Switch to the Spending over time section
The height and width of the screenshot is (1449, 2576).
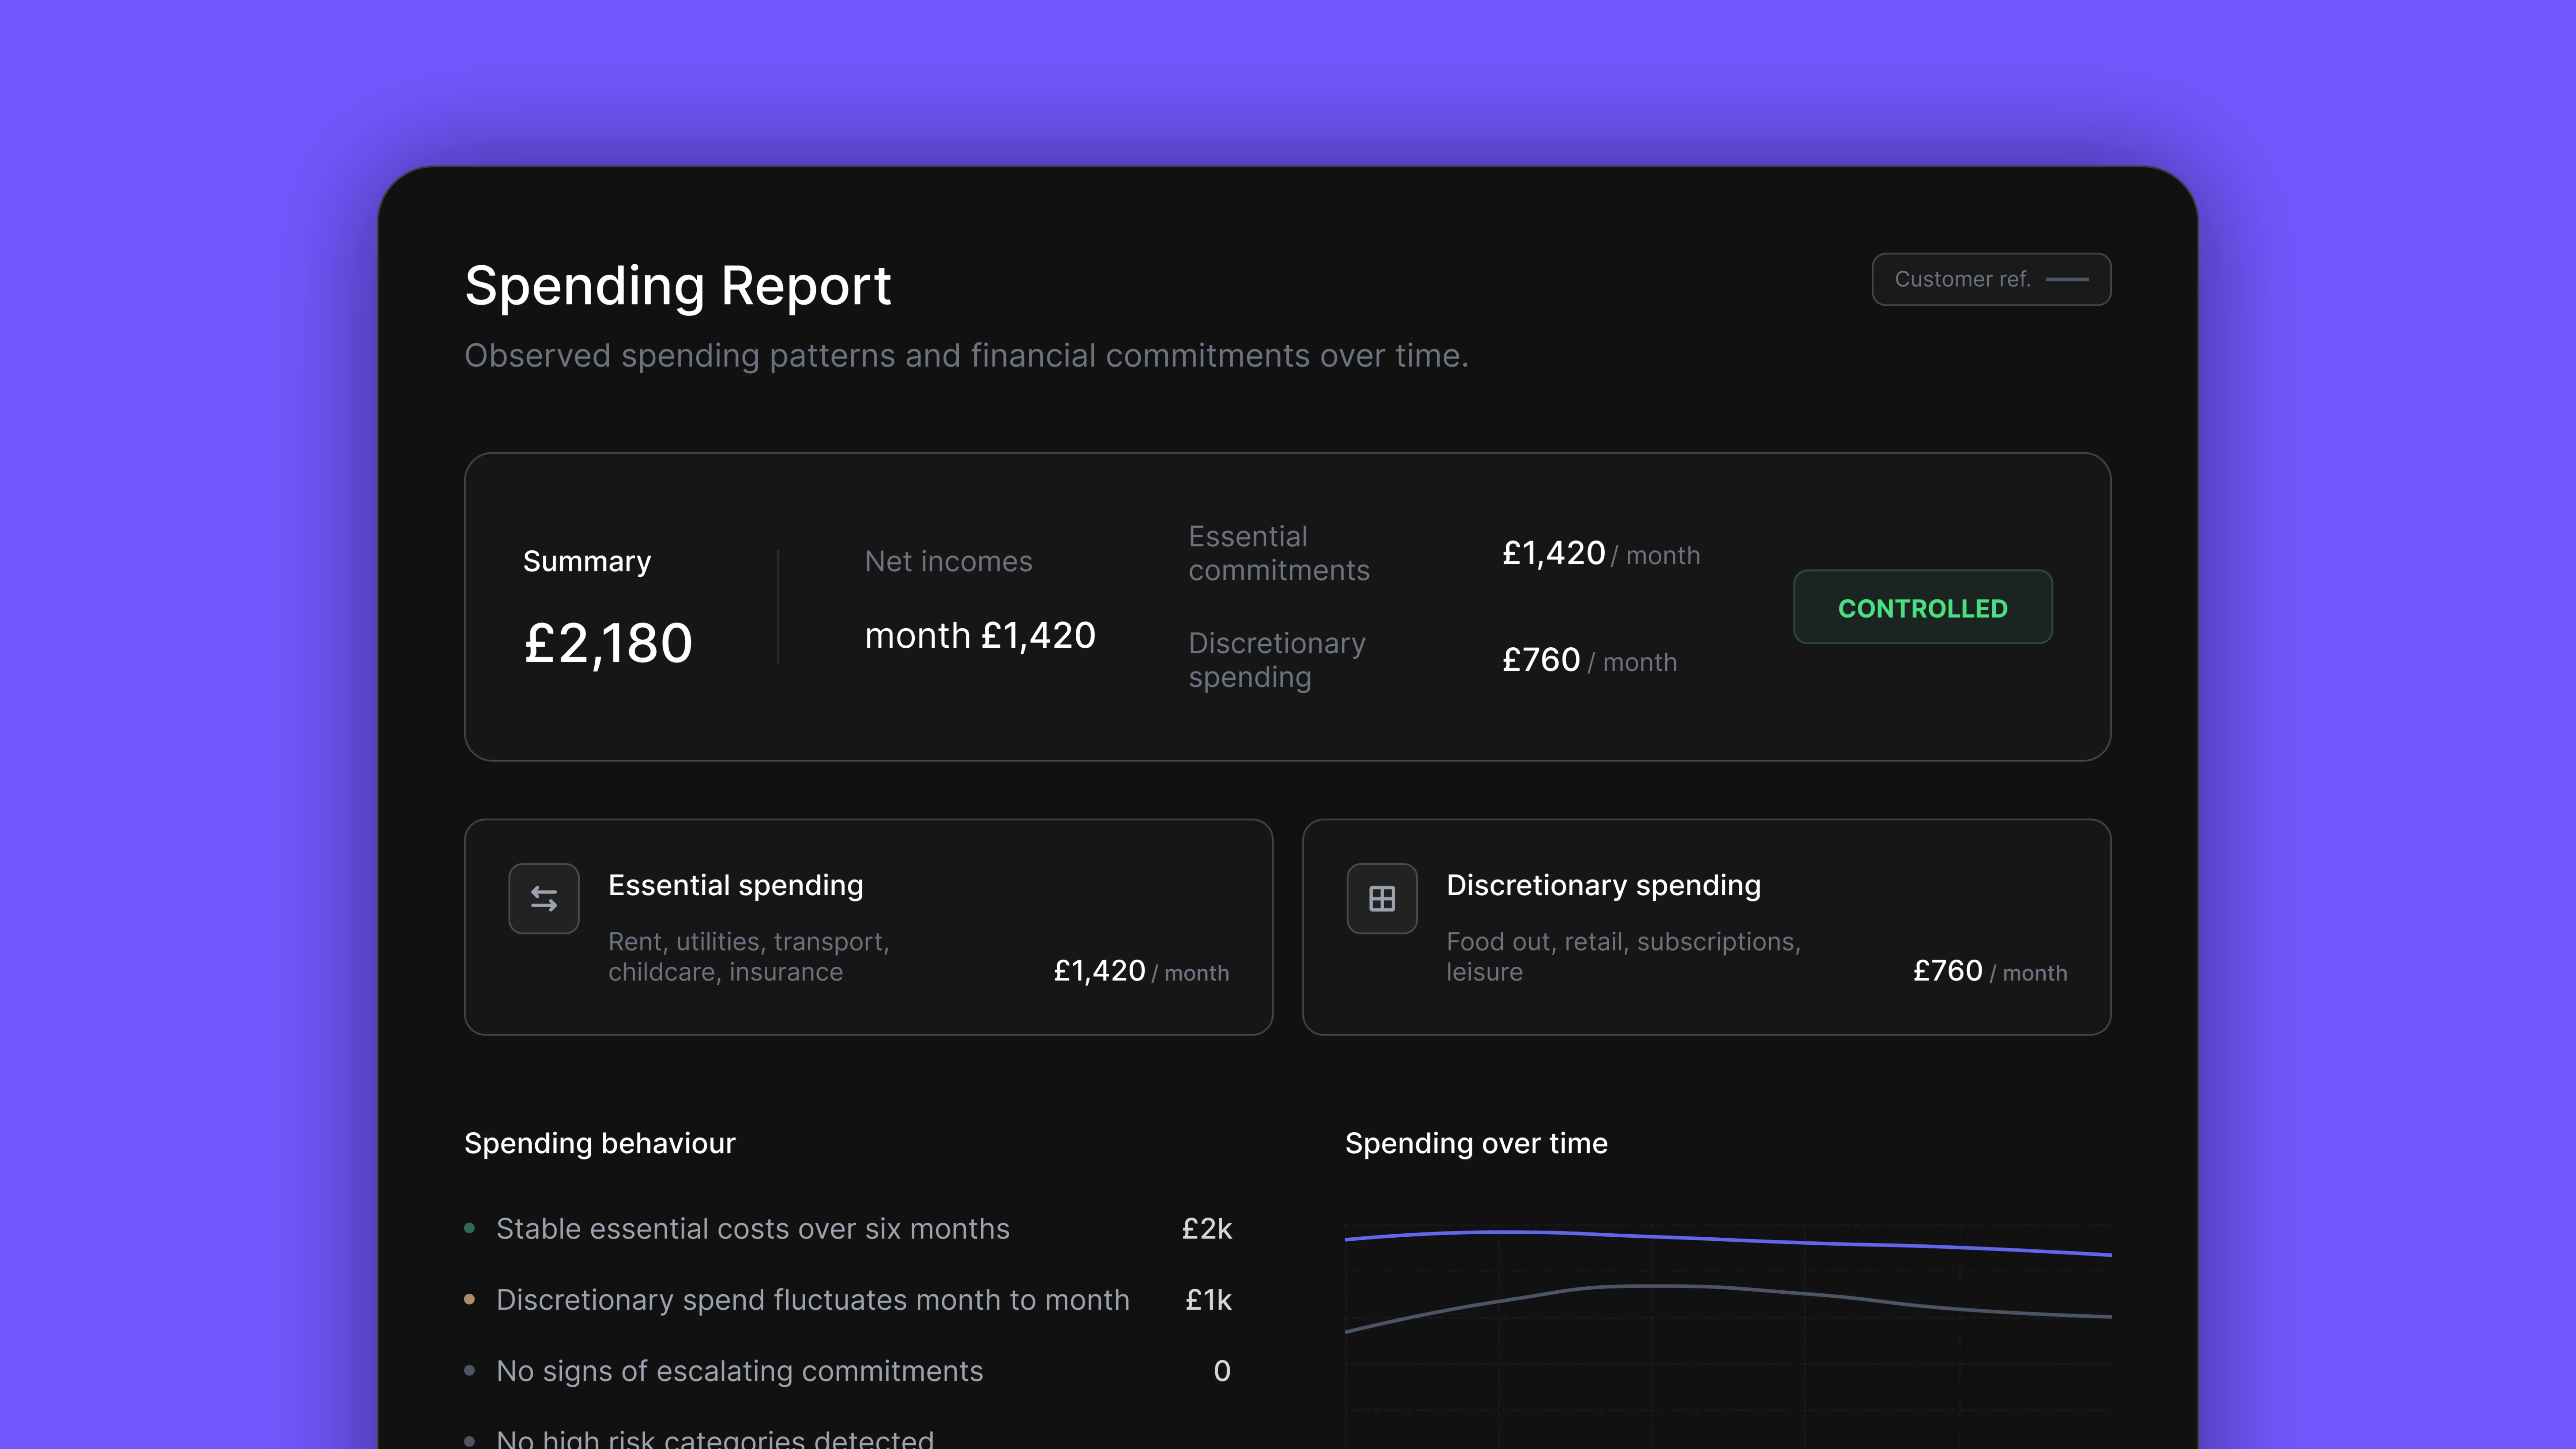[1476, 1143]
